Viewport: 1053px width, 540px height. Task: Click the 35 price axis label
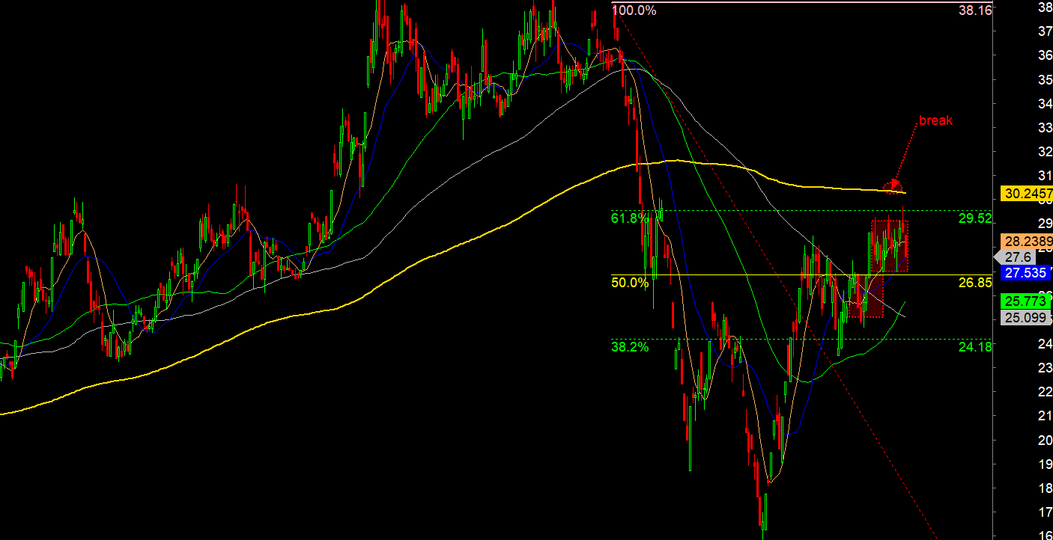(x=1046, y=79)
